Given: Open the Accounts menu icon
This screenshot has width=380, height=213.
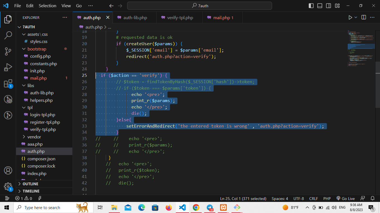Looking at the screenshot, I should (x=8, y=170).
